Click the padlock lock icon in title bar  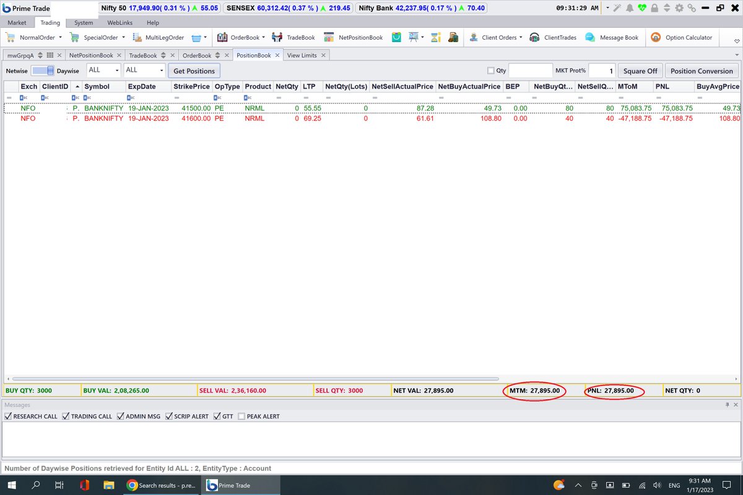pyautogui.click(x=654, y=8)
